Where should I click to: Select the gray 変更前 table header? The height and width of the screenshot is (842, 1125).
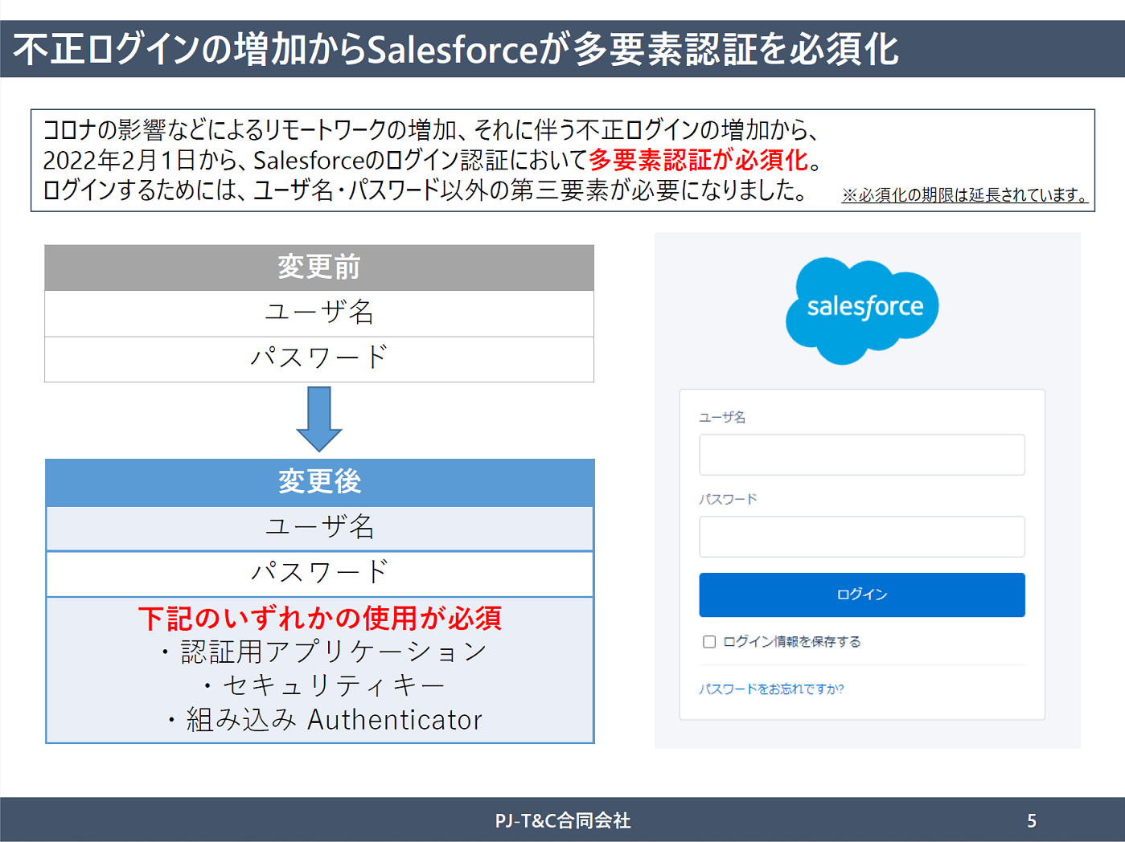coord(319,268)
